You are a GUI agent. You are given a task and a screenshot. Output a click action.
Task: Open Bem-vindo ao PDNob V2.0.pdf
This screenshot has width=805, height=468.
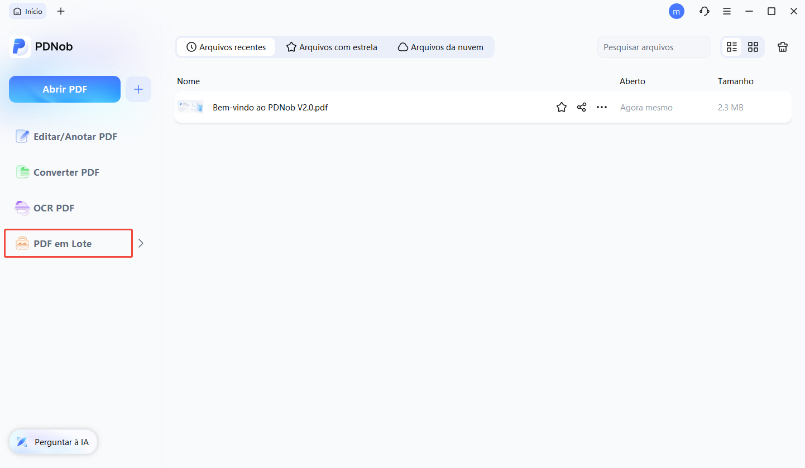tap(270, 107)
